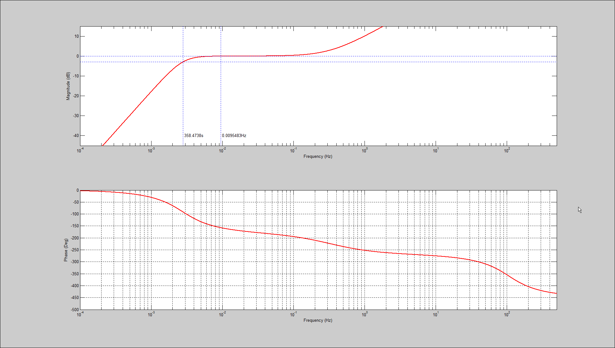This screenshot has height=348, width=615.
Task: Click 10^-4 tick label on phase x-axis
Action: [80, 314]
